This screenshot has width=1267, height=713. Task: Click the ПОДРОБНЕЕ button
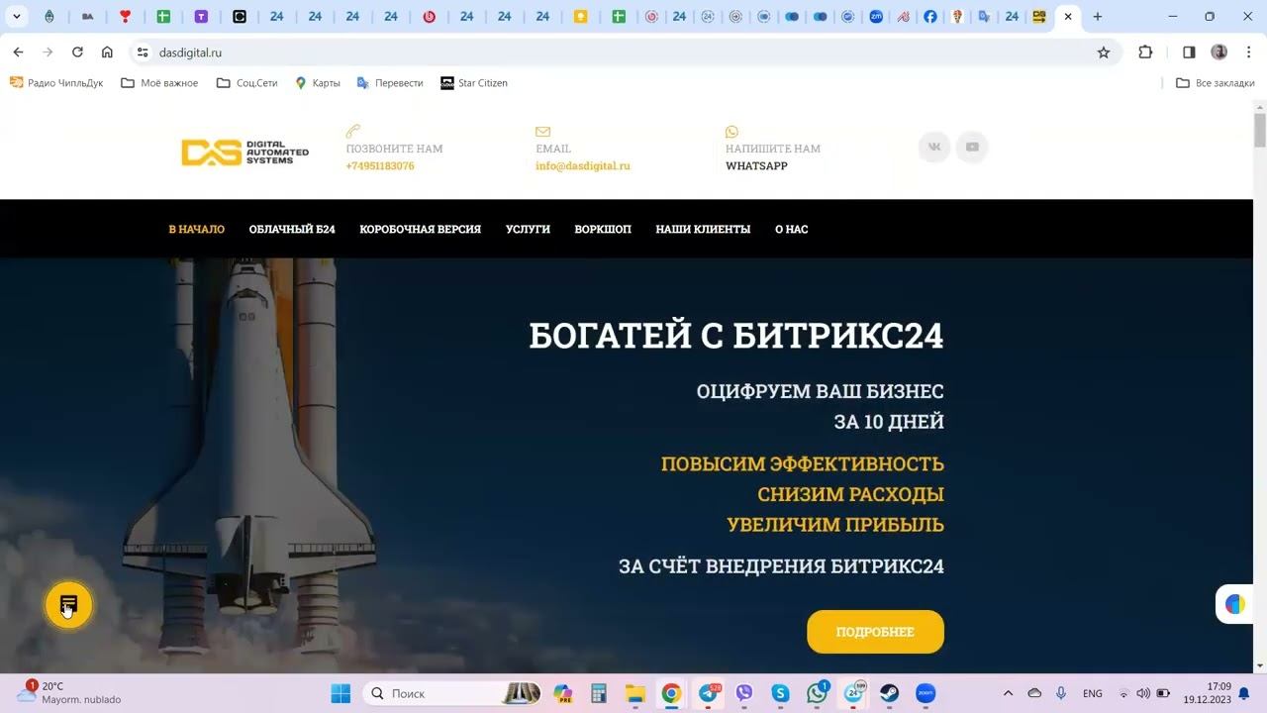[x=875, y=632]
